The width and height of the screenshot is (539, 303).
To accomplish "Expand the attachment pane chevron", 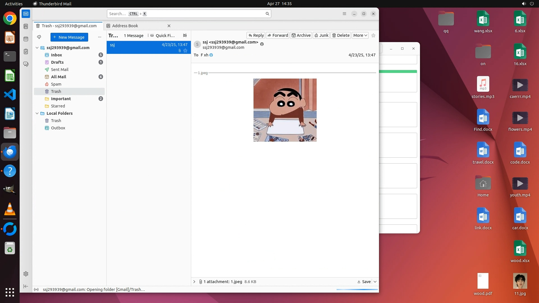I will (x=194, y=282).
